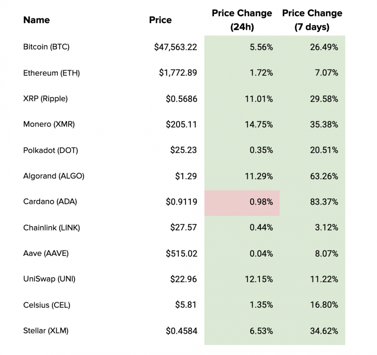The image size is (377, 355).
Task: Click the UniSwap (UNI) name
Action: (x=49, y=279)
